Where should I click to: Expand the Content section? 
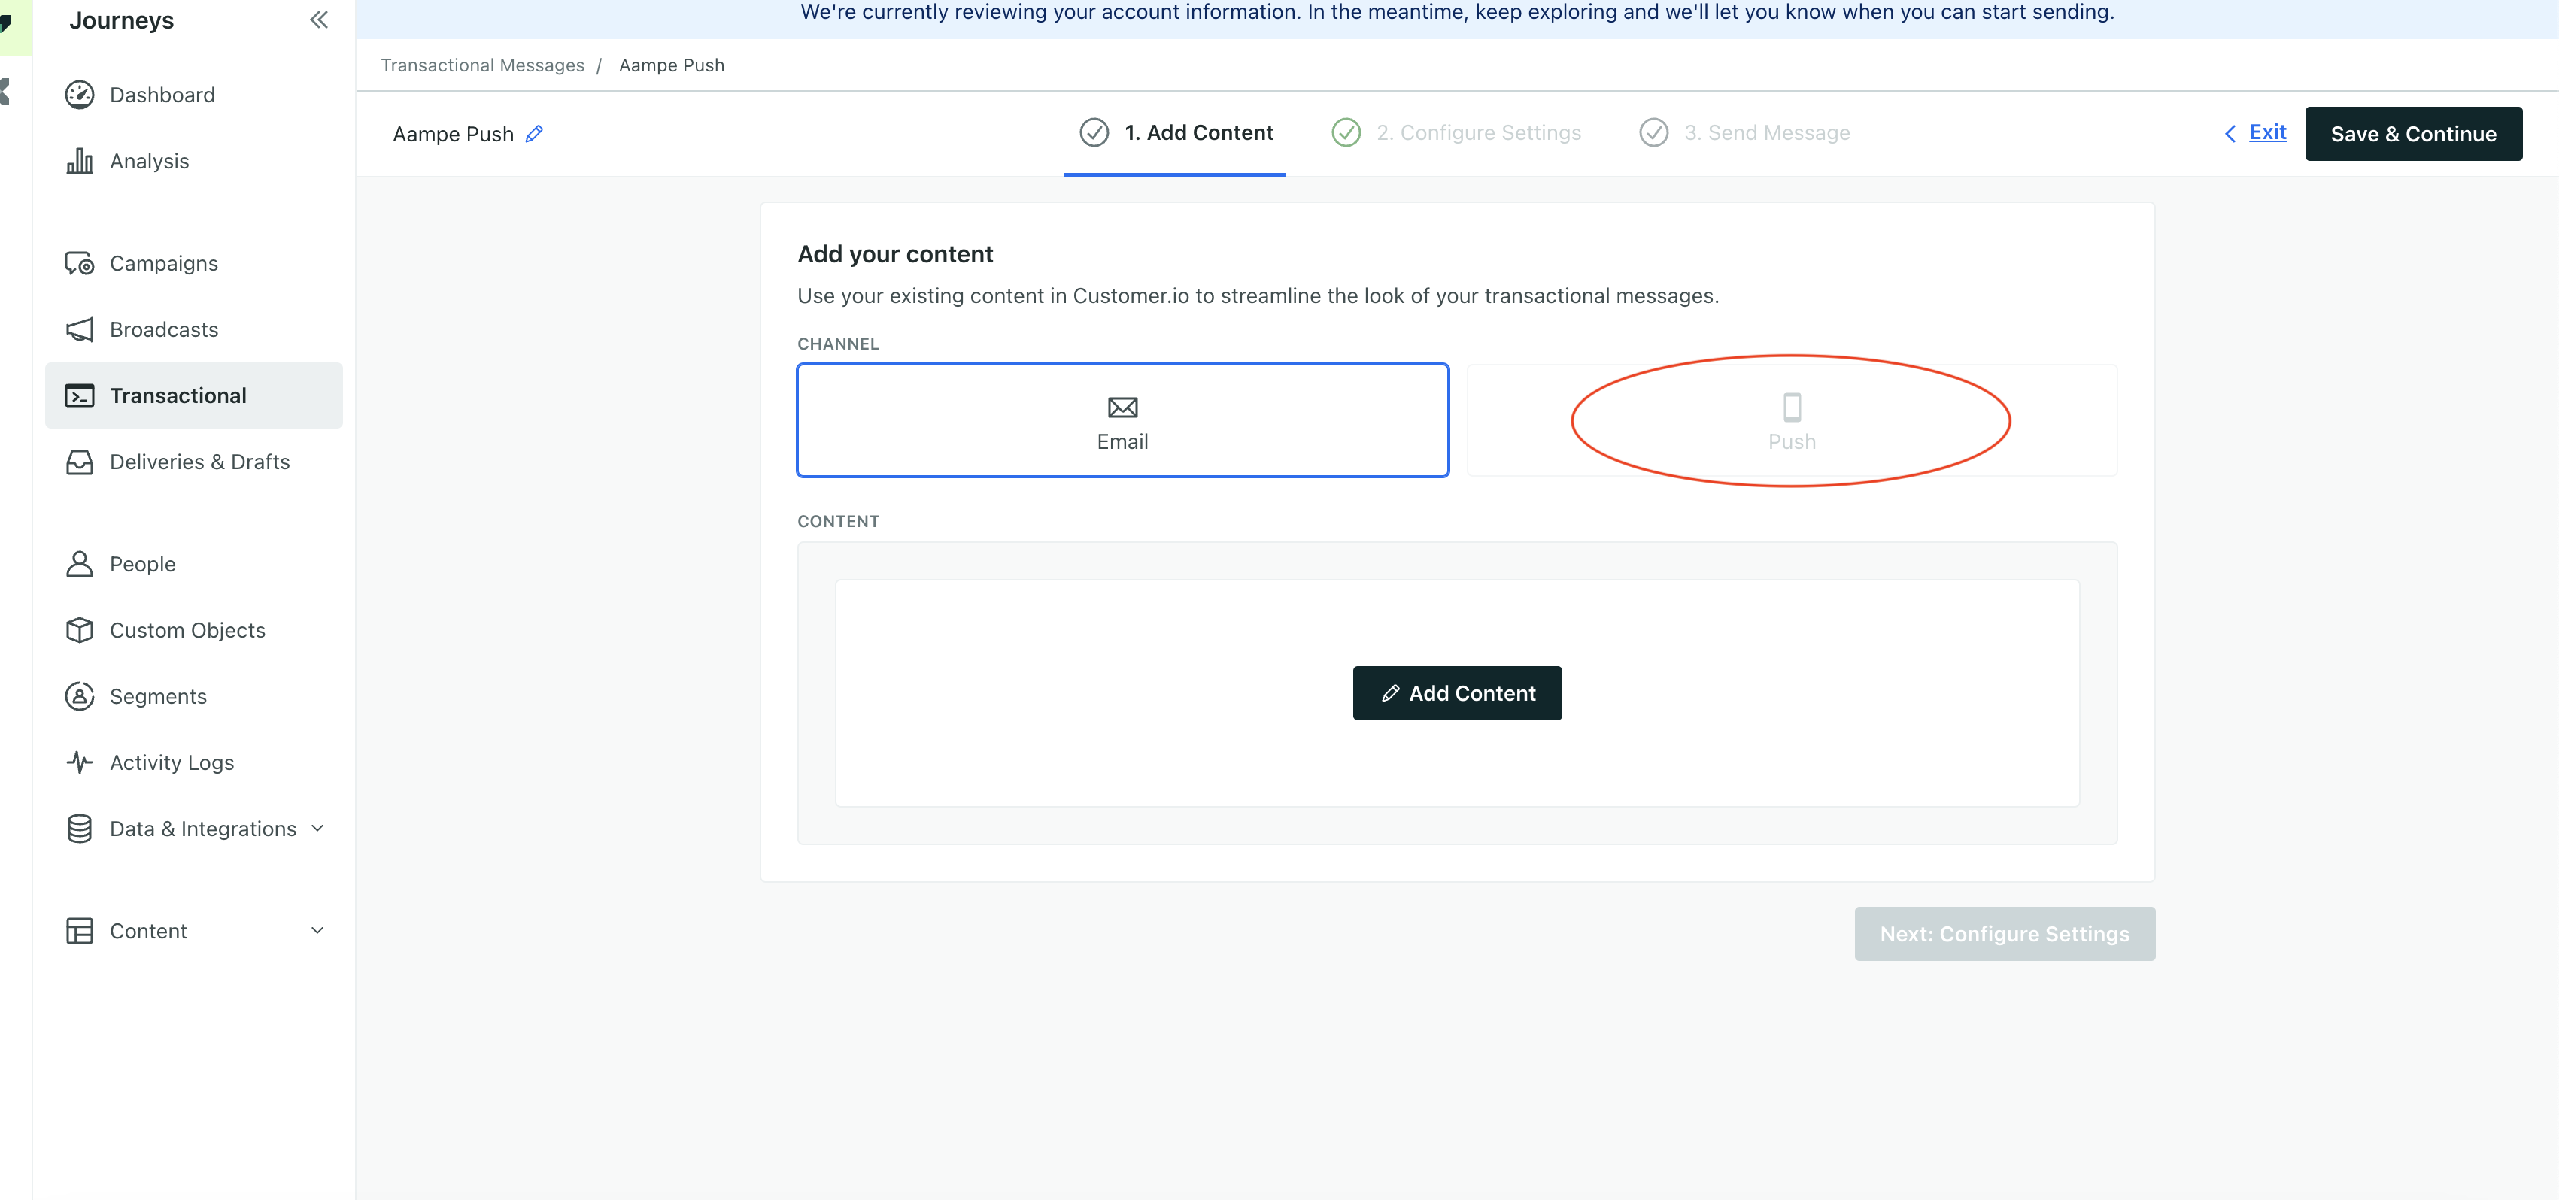coord(148,931)
